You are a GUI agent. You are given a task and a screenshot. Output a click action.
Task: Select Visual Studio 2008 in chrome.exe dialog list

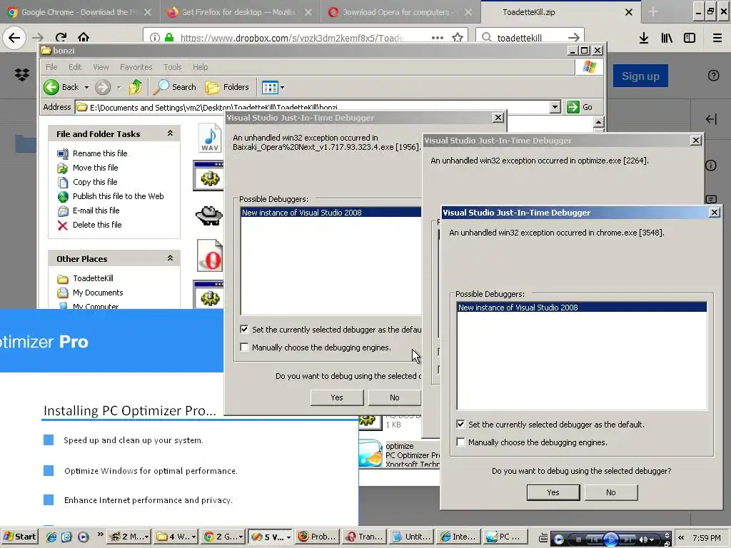582,308
